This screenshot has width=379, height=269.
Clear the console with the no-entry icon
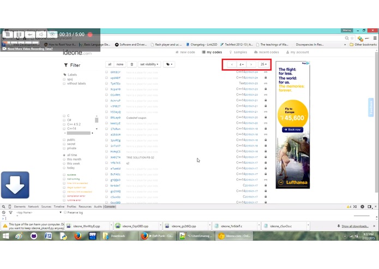(x=4, y=212)
